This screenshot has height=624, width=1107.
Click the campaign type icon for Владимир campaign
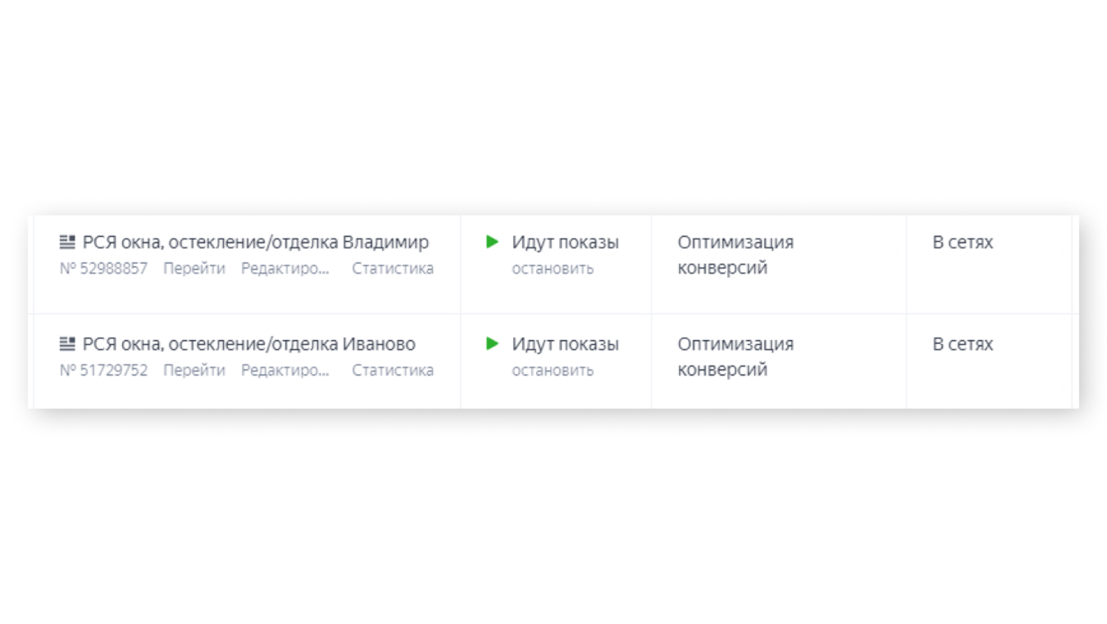[x=68, y=243]
